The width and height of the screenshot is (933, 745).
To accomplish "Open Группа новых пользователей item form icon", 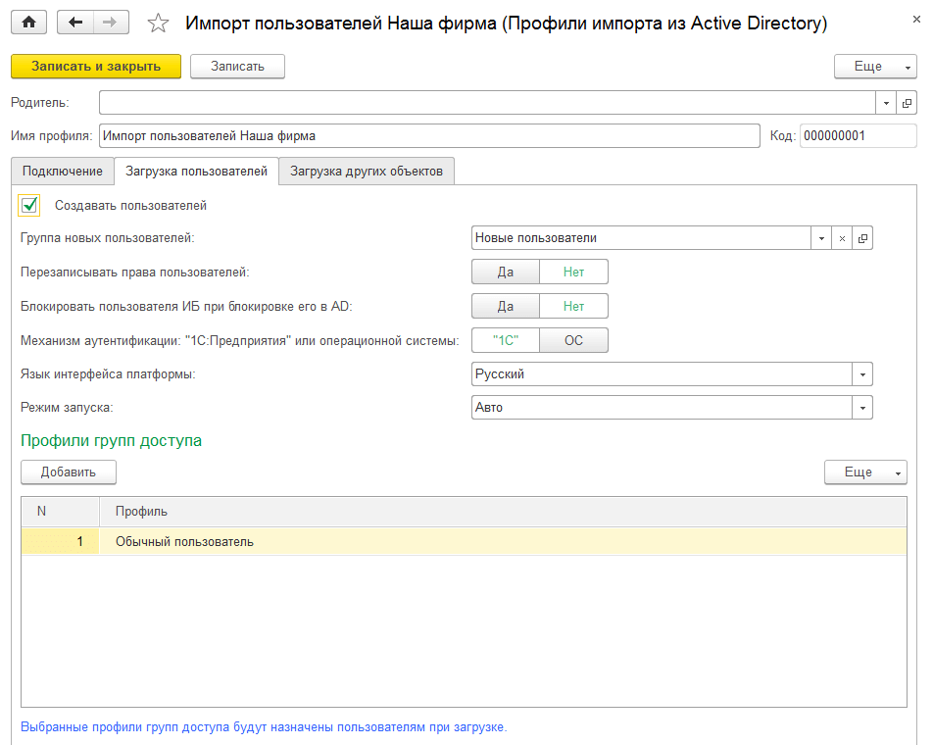I will (863, 237).
